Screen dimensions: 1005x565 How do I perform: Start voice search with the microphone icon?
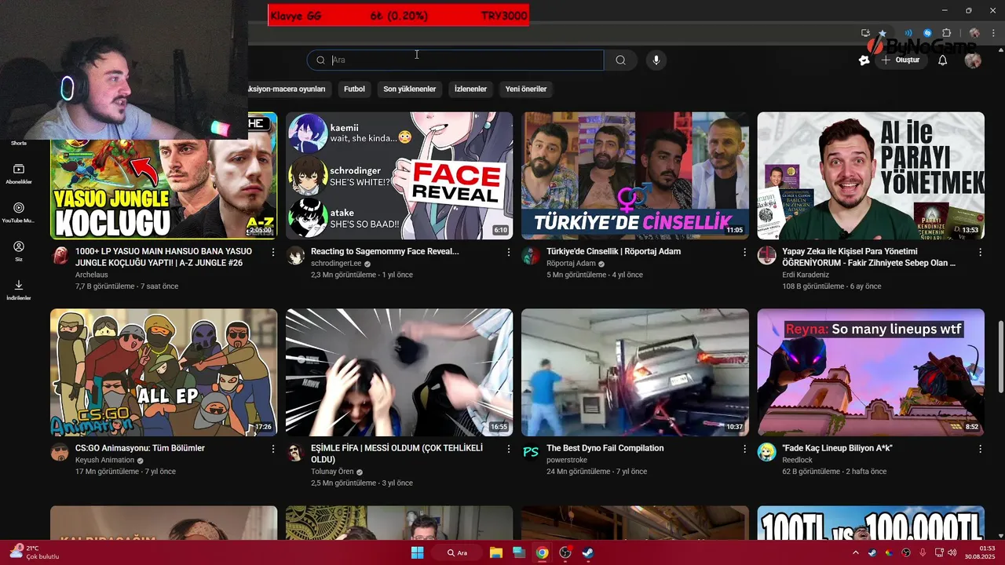point(656,60)
